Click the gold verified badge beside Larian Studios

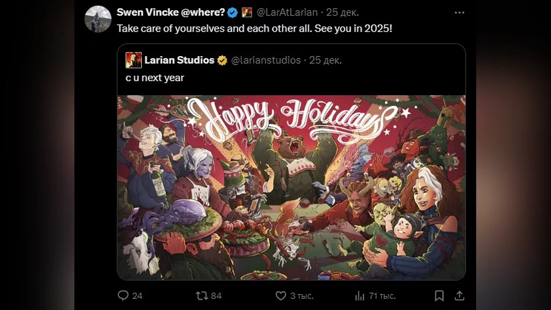(x=222, y=60)
